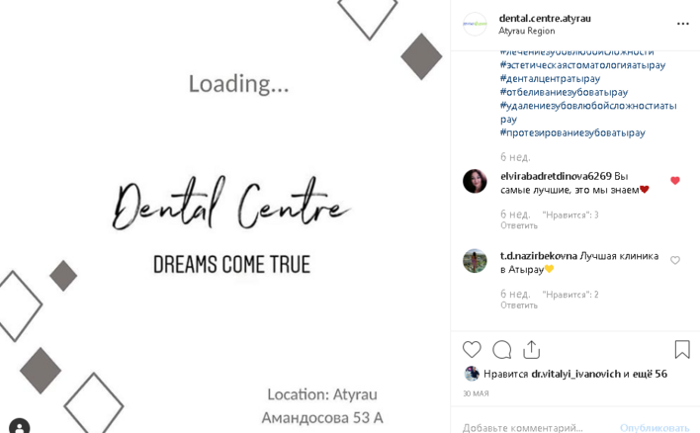Save the post with the bookmark icon

point(682,350)
